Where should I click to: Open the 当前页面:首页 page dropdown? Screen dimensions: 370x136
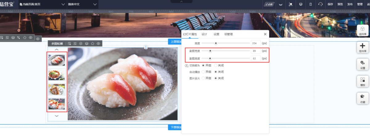[x=42, y=4]
